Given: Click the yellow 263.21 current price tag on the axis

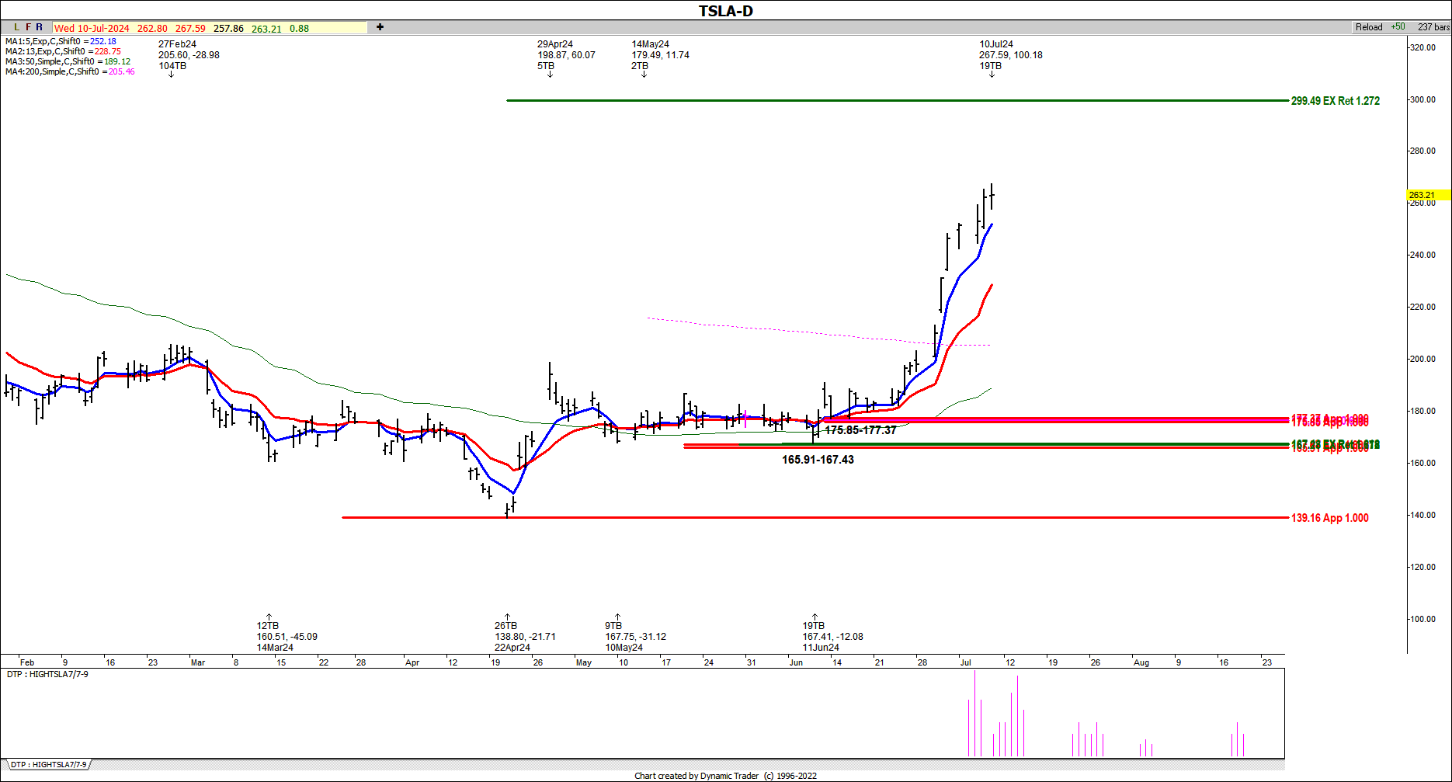Looking at the screenshot, I should 1429,195.
